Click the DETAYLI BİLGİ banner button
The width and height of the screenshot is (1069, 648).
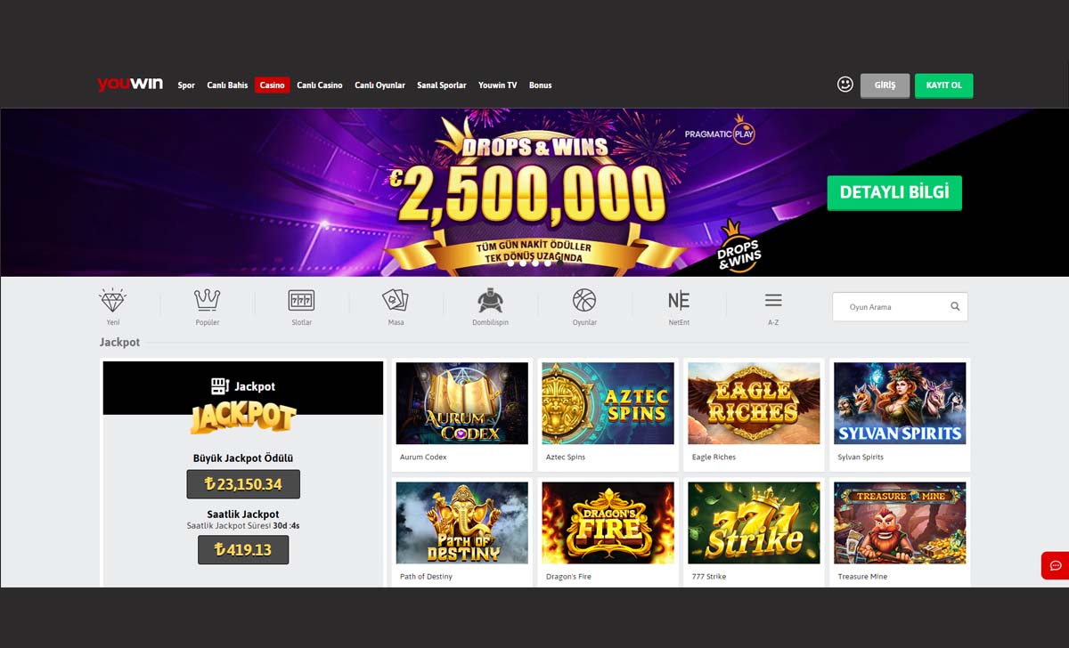[x=894, y=192]
